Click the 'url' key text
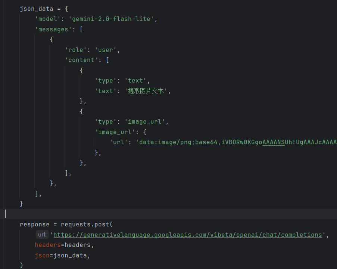337x269 pixels. [119, 142]
